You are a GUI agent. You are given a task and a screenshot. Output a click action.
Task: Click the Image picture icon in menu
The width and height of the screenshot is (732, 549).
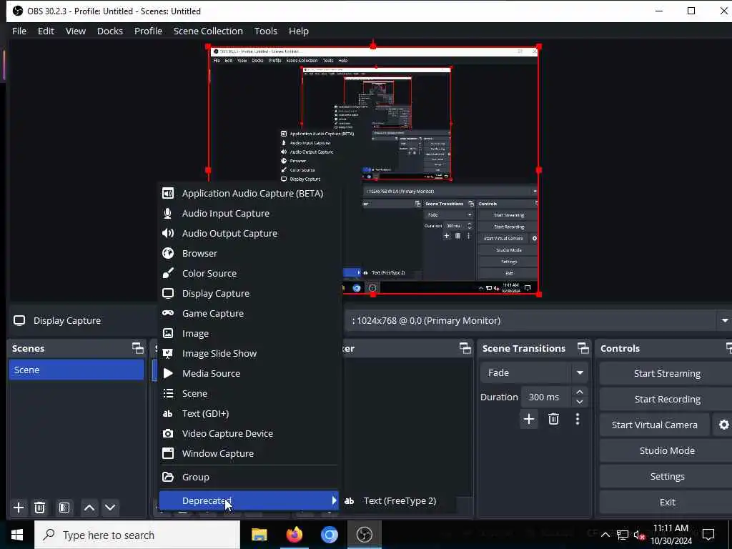coord(167,333)
